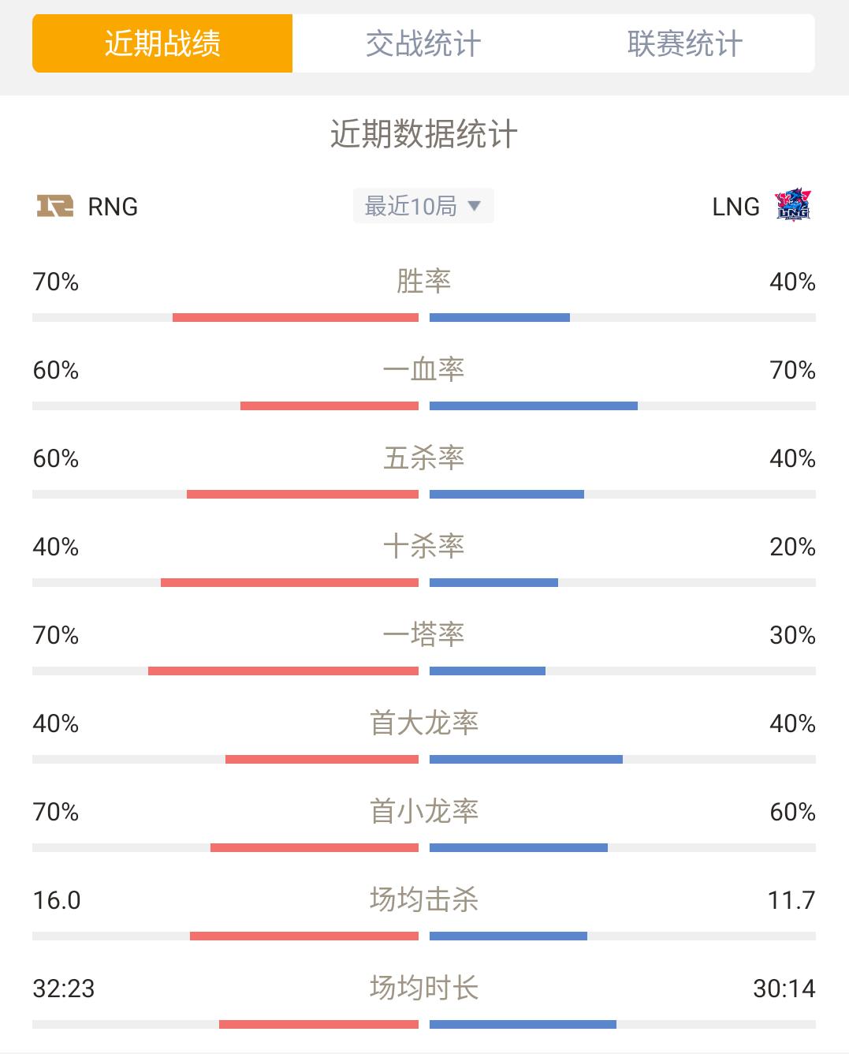Open the 最近10局 dropdown
This screenshot has height=1054, width=849.
(x=423, y=206)
